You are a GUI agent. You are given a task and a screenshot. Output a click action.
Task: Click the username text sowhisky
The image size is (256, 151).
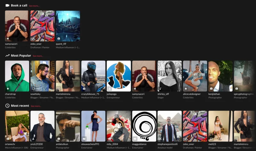click(x=36, y=94)
